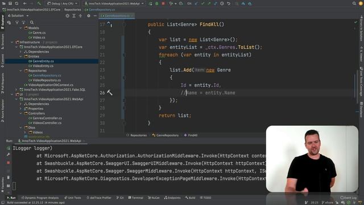Run the WebApi configuration with the green run icon
364x205 pixels.
(150, 3)
